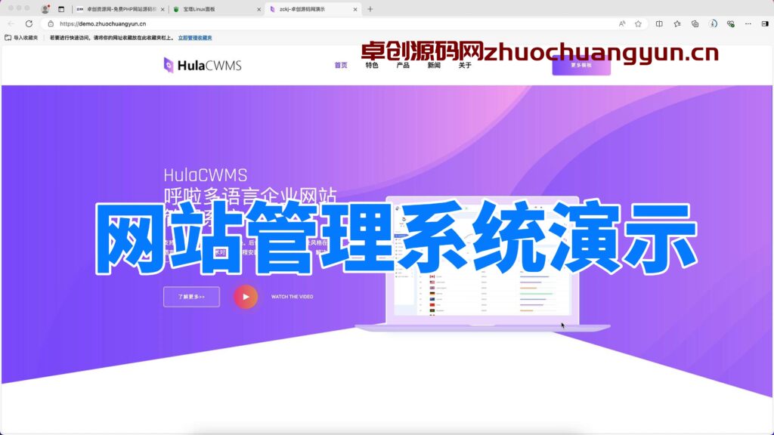Viewport: 774px width, 435px height.
Task: Click the HulaCWMS logo
Action: click(203, 65)
